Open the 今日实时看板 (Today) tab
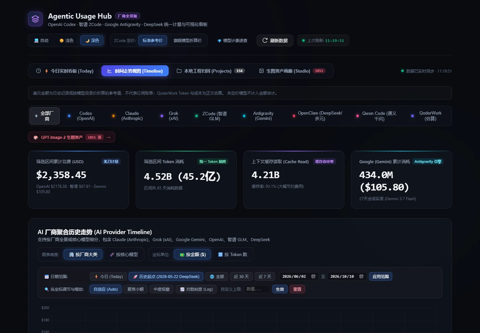Viewport: 480px width, 333px height. [x=65, y=71]
